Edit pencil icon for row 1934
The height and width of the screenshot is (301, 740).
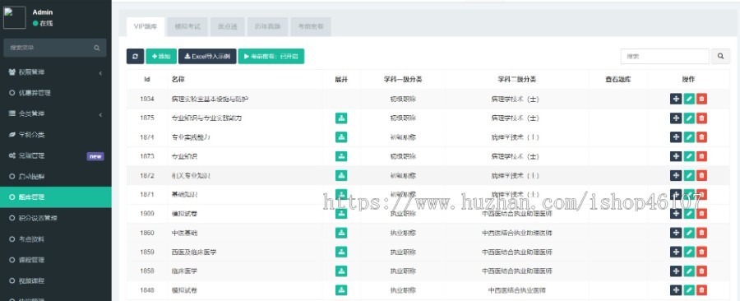coord(689,99)
